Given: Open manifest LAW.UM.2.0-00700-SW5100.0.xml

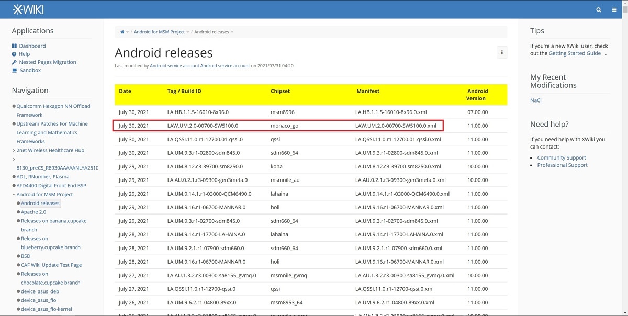Looking at the screenshot, I should coord(395,126).
